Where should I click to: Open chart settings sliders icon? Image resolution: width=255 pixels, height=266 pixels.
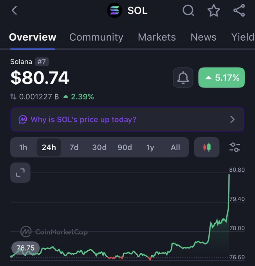[235, 147]
